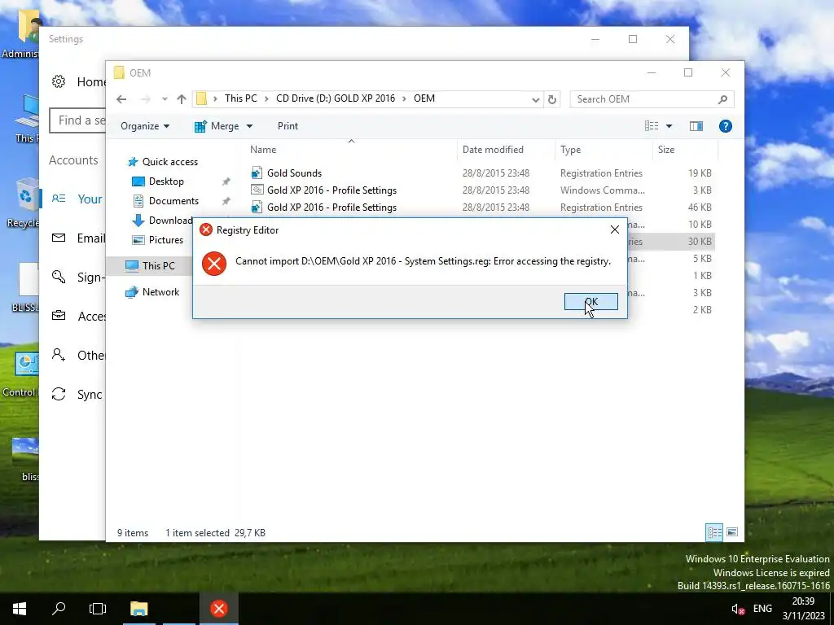
Task: Open Desktop in the navigation pane
Action: (x=166, y=181)
